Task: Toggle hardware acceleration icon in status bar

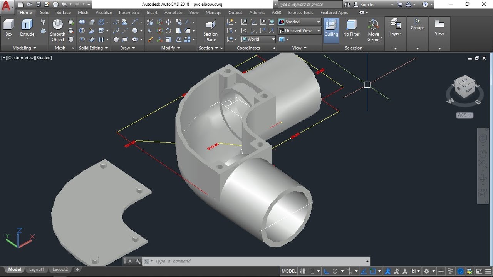Action: [460, 271]
